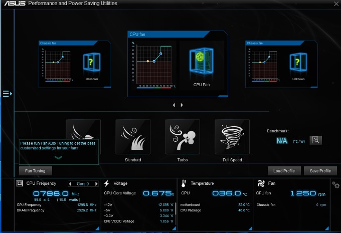Viewport: 341px width, 233px height.
Task: Open the settings gear icon
Action: click(335, 185)
